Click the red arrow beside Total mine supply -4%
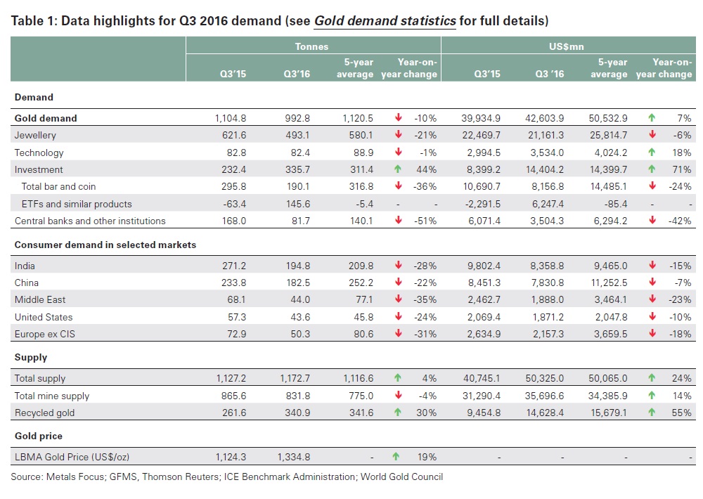The image size is (703, 499). point(396,396)
